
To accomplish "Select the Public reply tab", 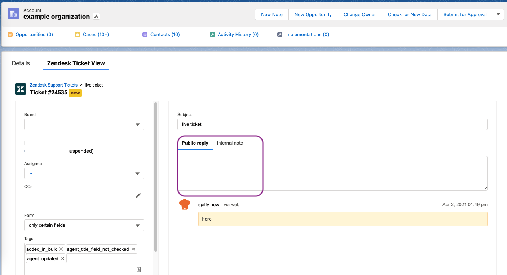I will click(x=195, y=143).
